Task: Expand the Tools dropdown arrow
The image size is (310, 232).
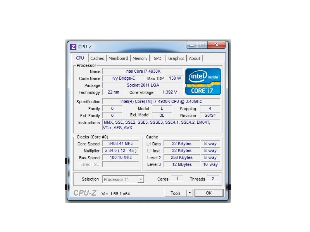Action: (x=189, y=193)
